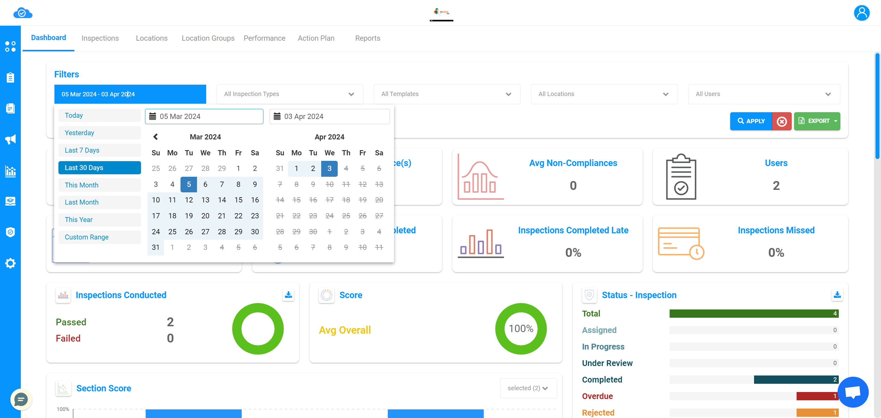Select Last 7 Days date filter option

[x=83, y=150]
